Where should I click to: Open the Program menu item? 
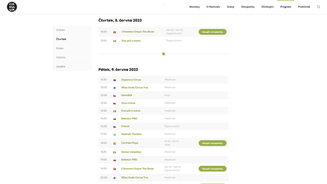[x=286, y=7]
